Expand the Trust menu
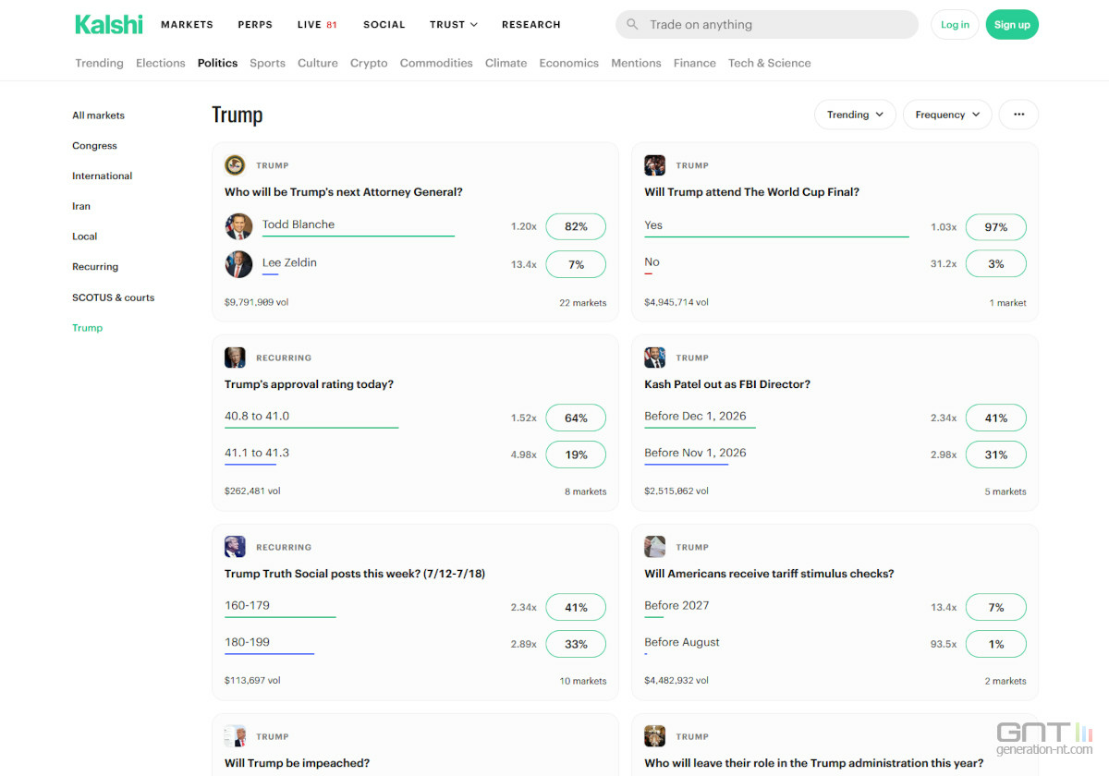 coord(454,25)
